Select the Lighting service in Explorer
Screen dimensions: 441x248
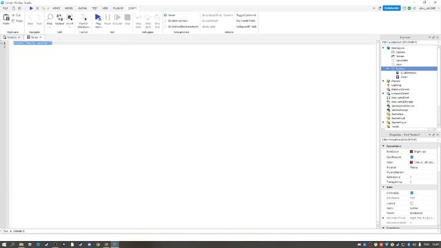tap(396, 85)
